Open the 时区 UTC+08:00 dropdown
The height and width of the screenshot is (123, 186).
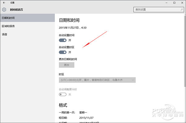pos(97,80)
